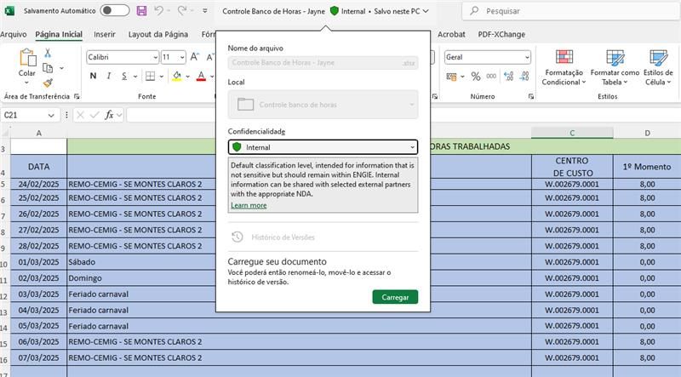This screenshot has height=377, width=681.
Task: Open the Inserir tab
Action: 105,34
